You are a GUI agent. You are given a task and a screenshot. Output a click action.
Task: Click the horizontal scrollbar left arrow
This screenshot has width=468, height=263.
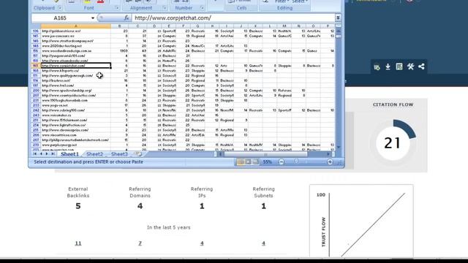pyautogui.click(x=221, y=154)
